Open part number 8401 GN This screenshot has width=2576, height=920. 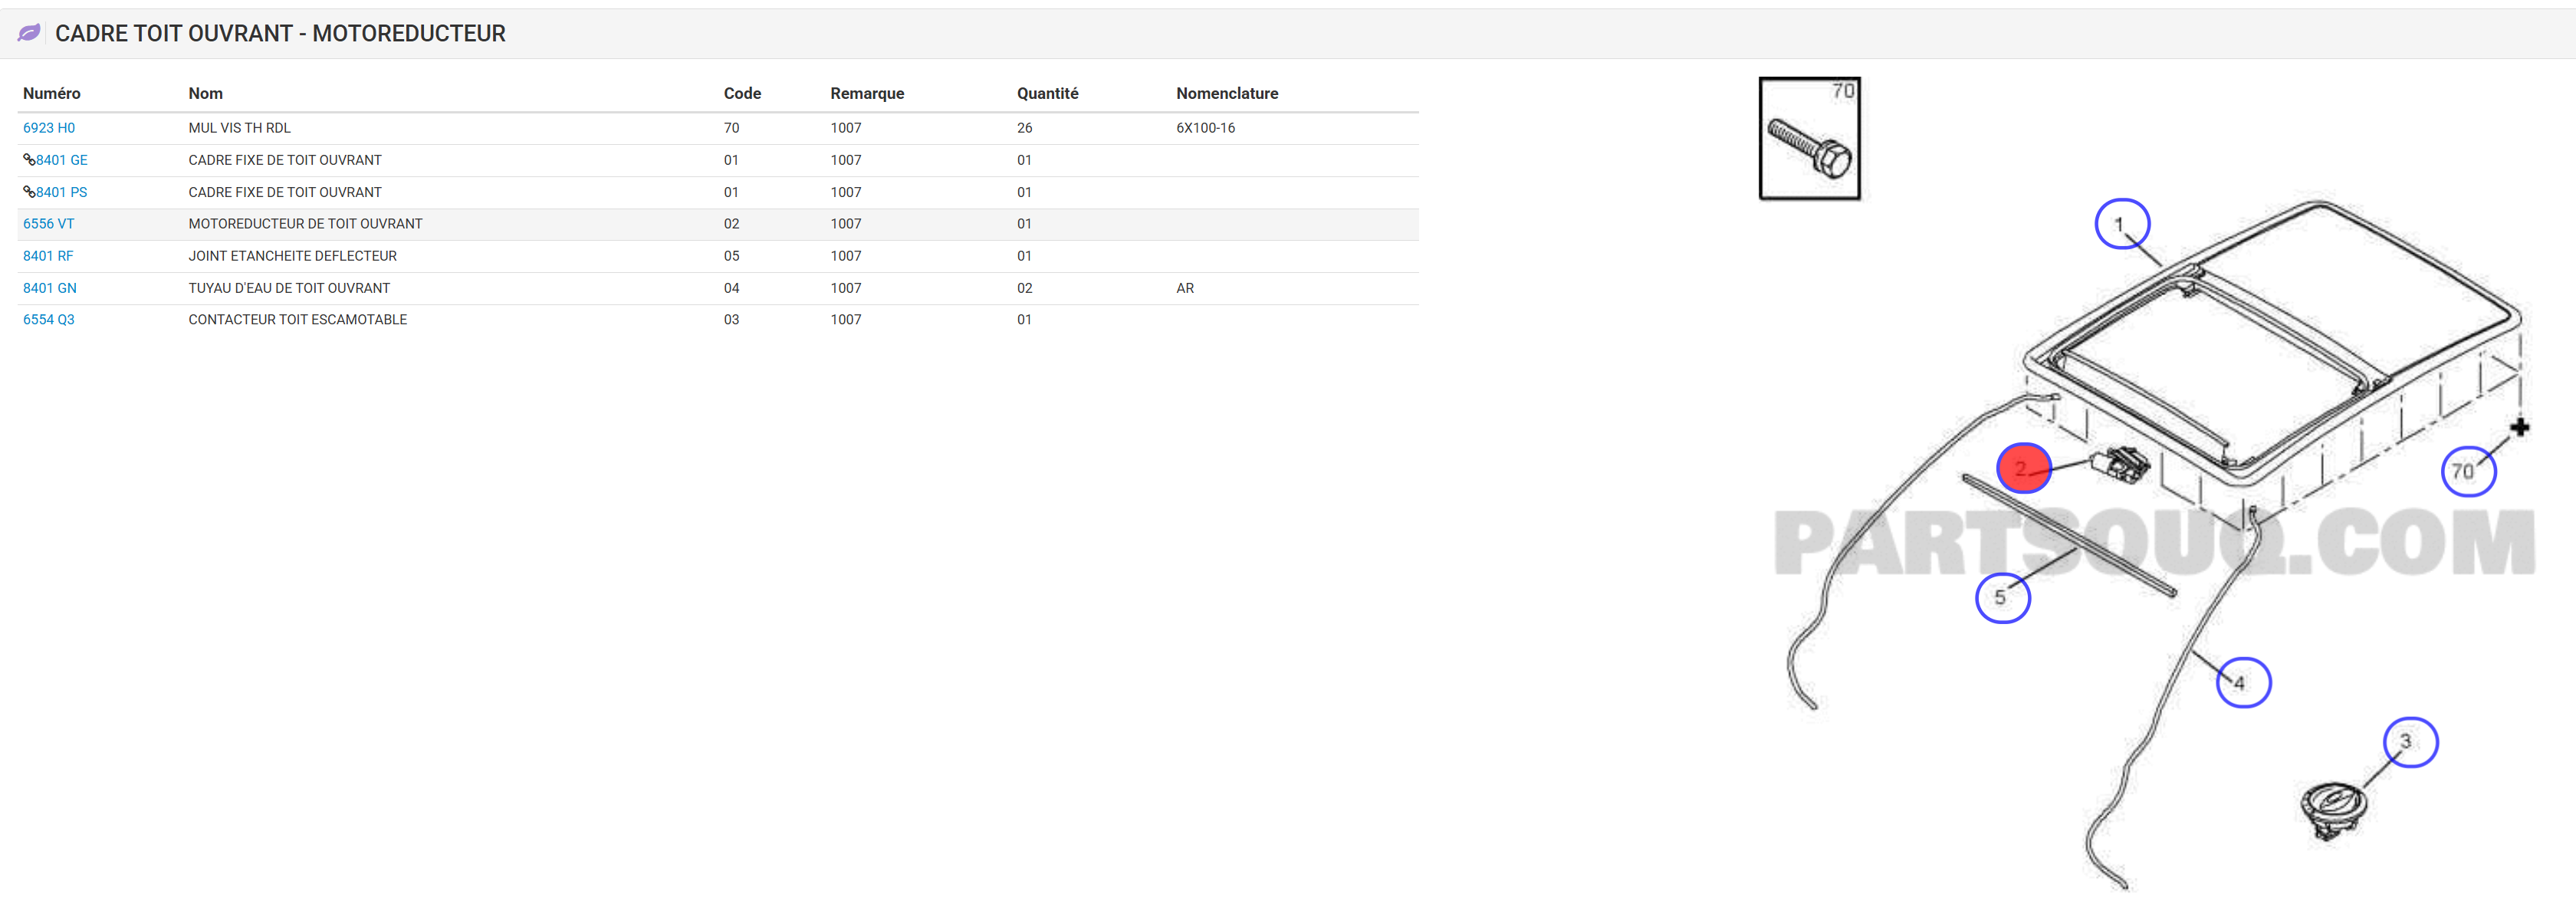tap(50, 288)
